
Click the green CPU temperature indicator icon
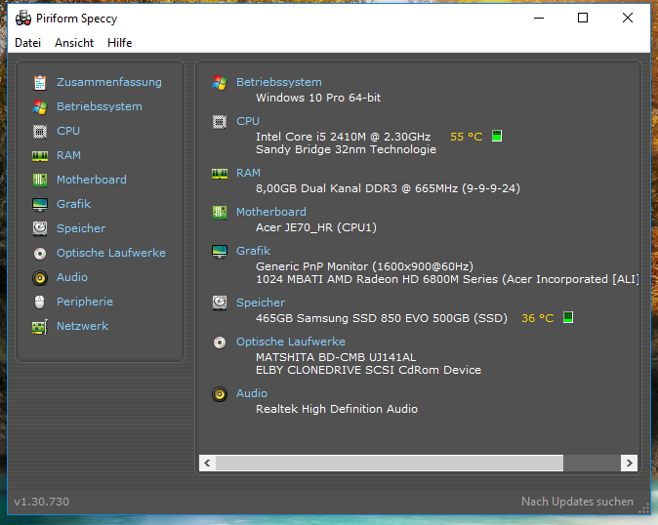497,136
